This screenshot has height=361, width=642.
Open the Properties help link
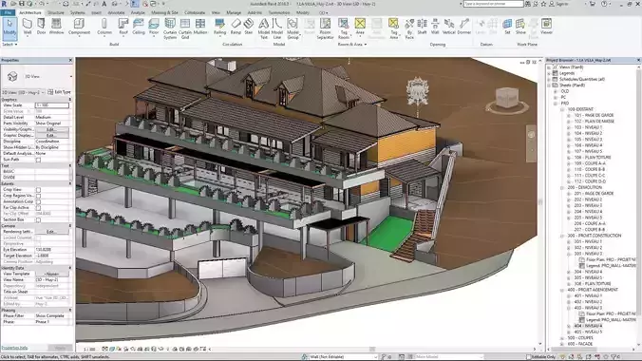[x=15, y=348]
